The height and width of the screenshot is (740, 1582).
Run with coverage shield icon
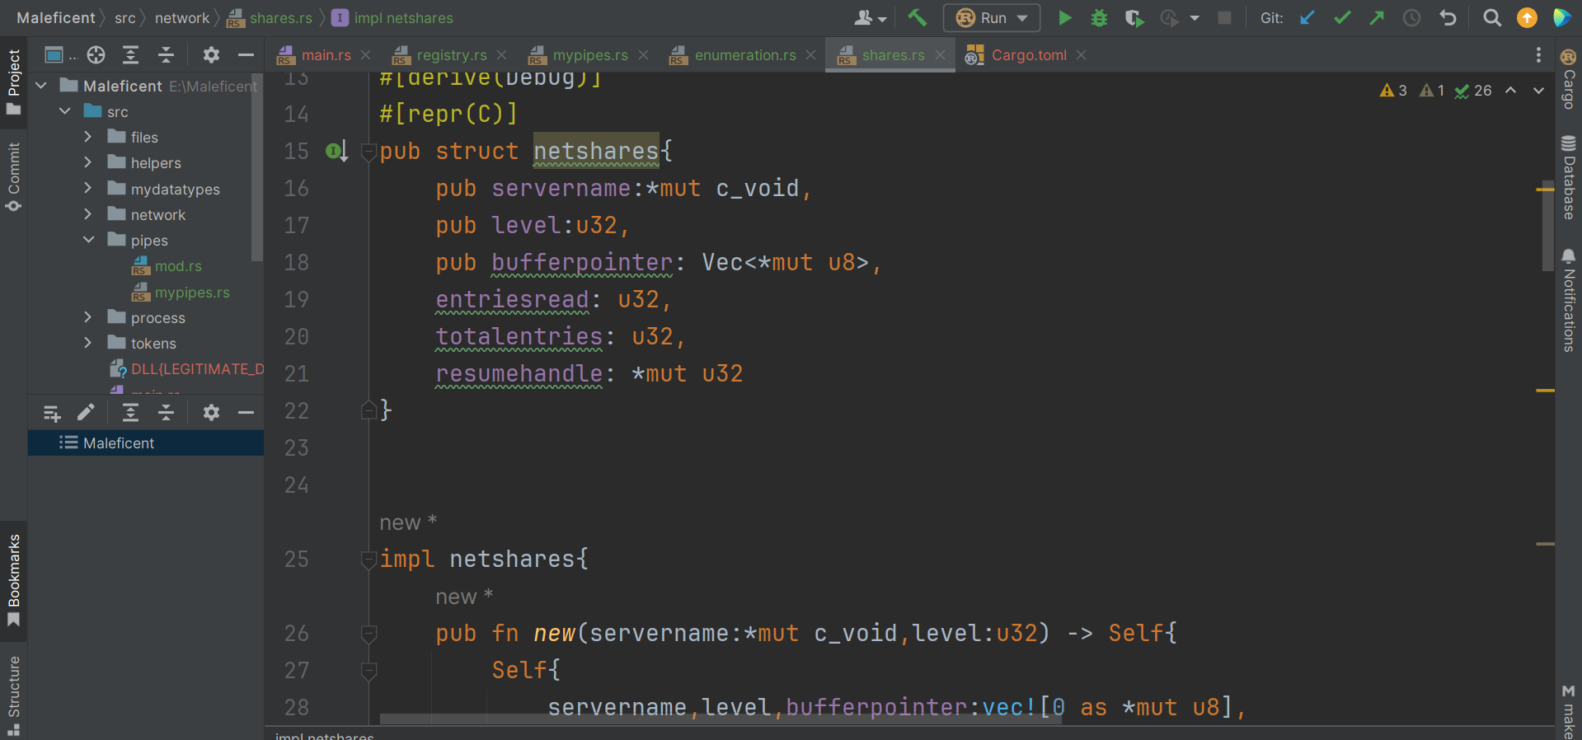(1134, 17)
